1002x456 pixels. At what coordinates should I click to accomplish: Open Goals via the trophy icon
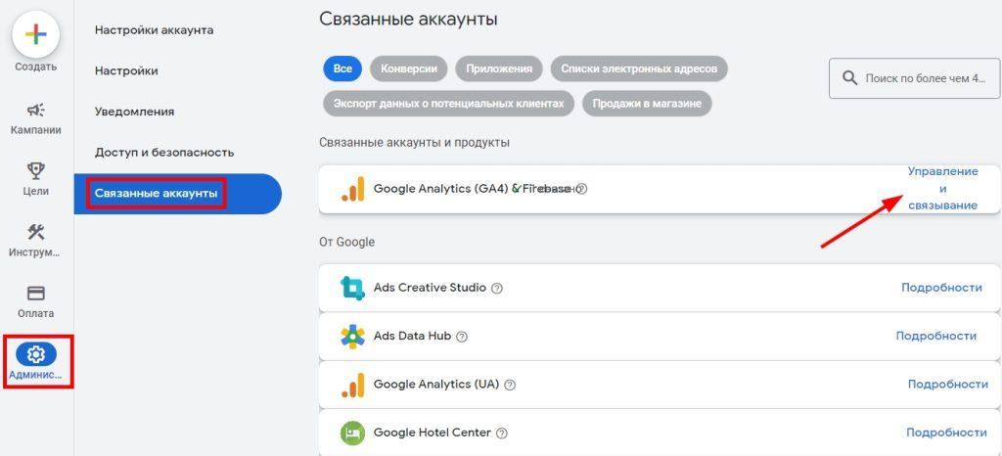coord(36,170)
